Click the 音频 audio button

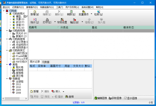[x=69, y=97]
